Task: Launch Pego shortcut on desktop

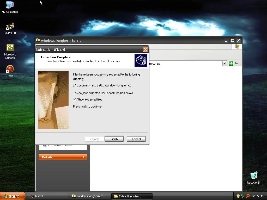Action: pyautogui.click(x=10, y=71)
